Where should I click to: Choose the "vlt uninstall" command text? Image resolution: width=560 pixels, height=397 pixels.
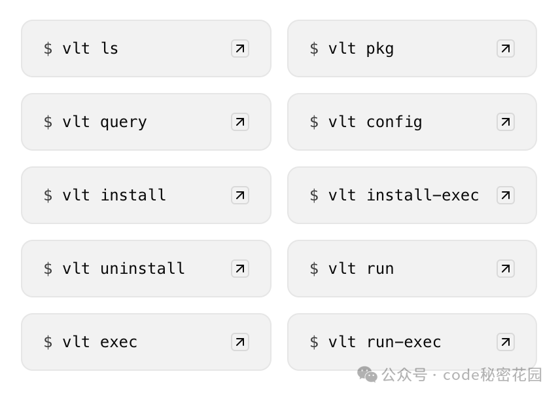(x=124, y=269)
